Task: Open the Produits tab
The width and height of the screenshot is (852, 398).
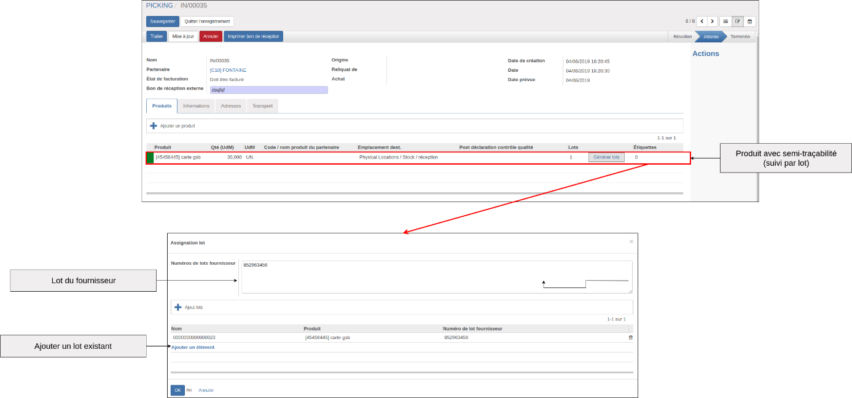Action: click(162, 106)
